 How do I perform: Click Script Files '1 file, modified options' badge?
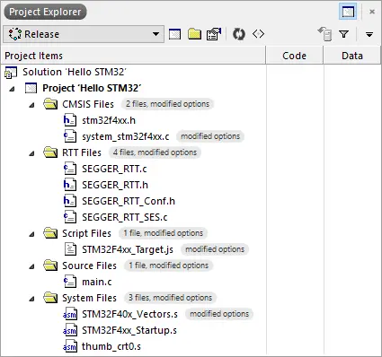(164, 233)
